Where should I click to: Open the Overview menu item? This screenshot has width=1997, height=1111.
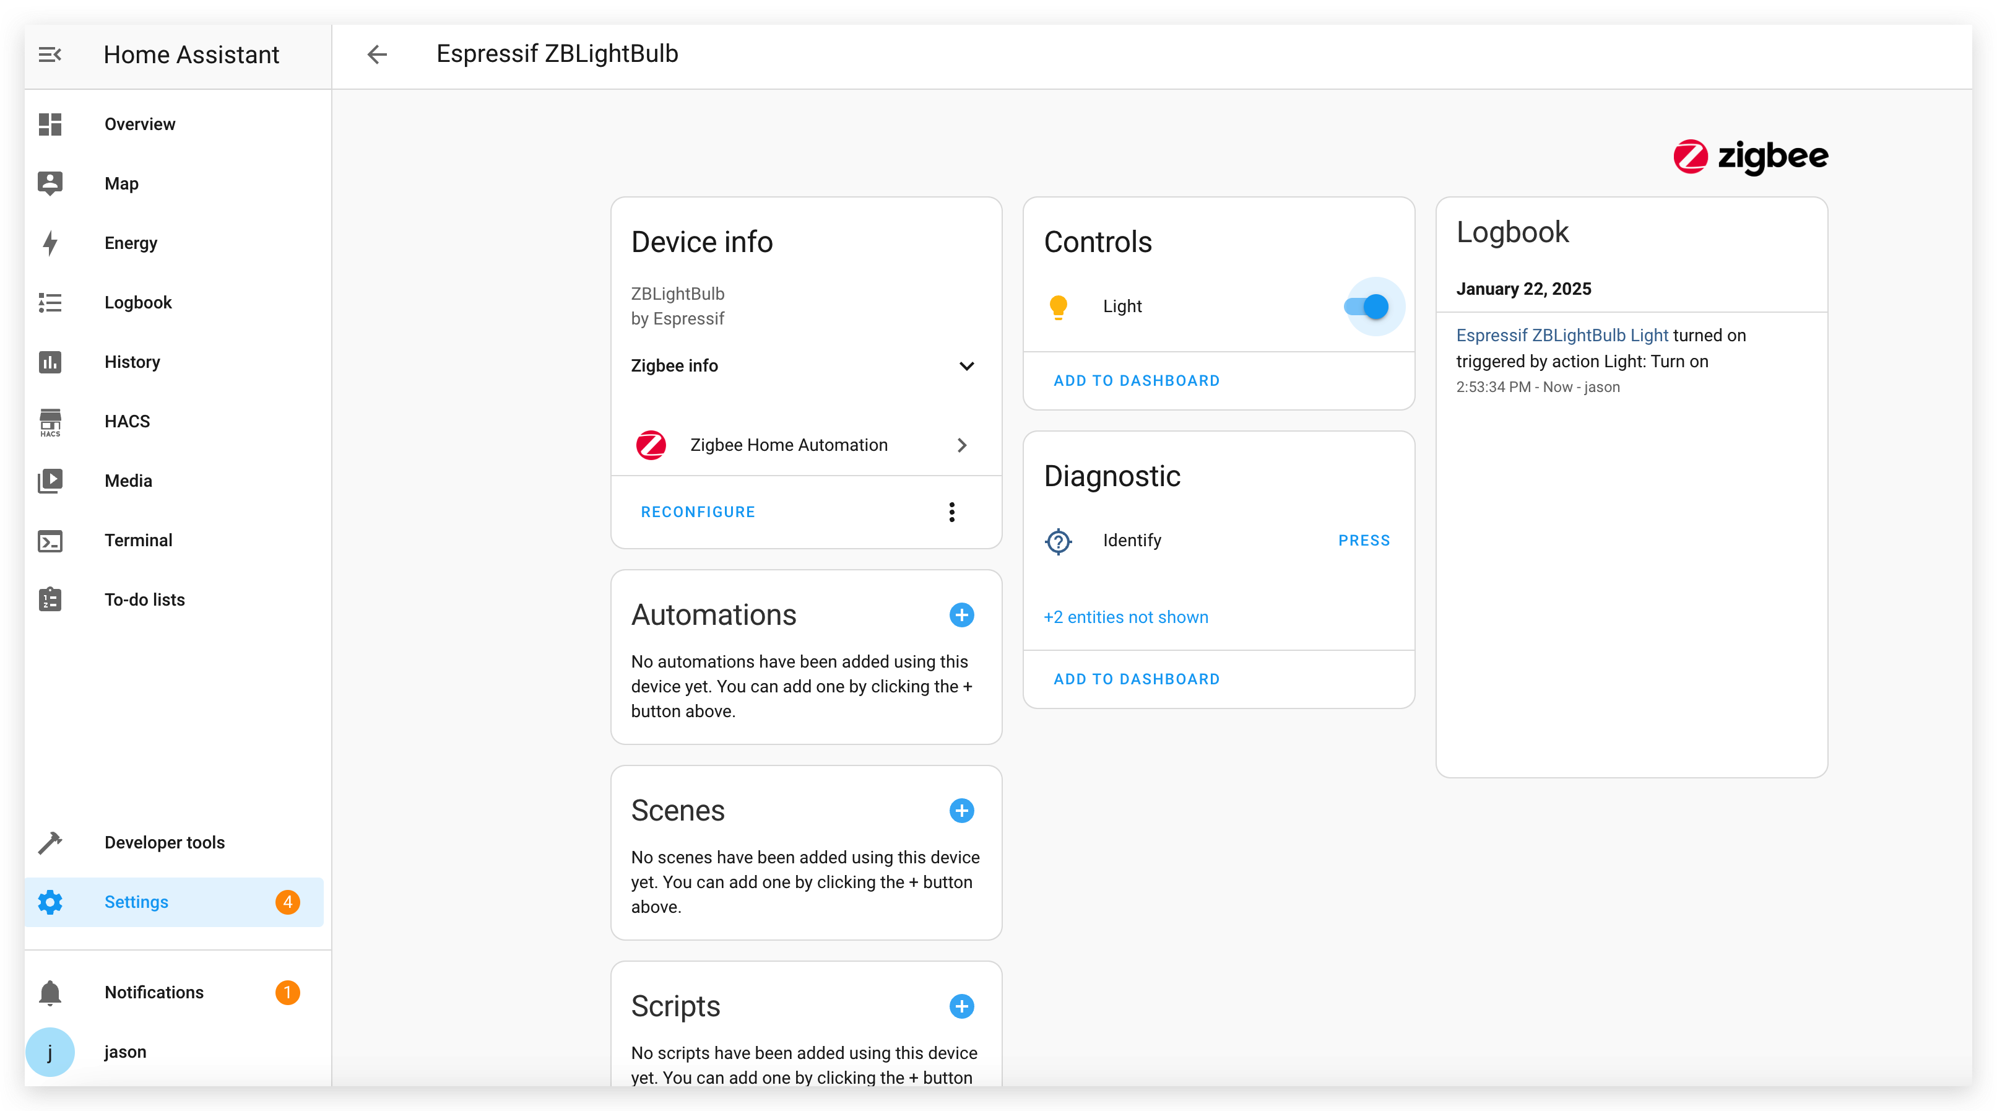click(x=174, y=124)
